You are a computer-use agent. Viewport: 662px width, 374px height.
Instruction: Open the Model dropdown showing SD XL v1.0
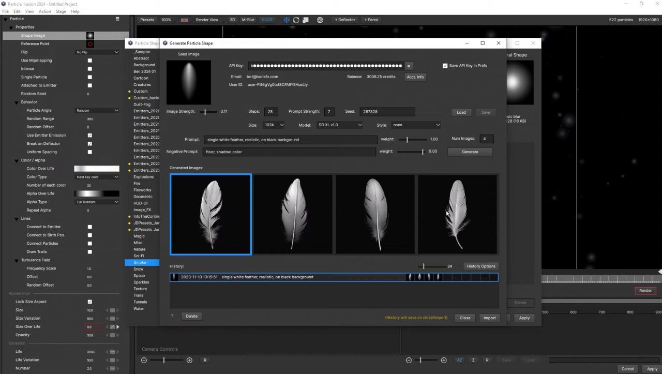click(x=339, y=125)
